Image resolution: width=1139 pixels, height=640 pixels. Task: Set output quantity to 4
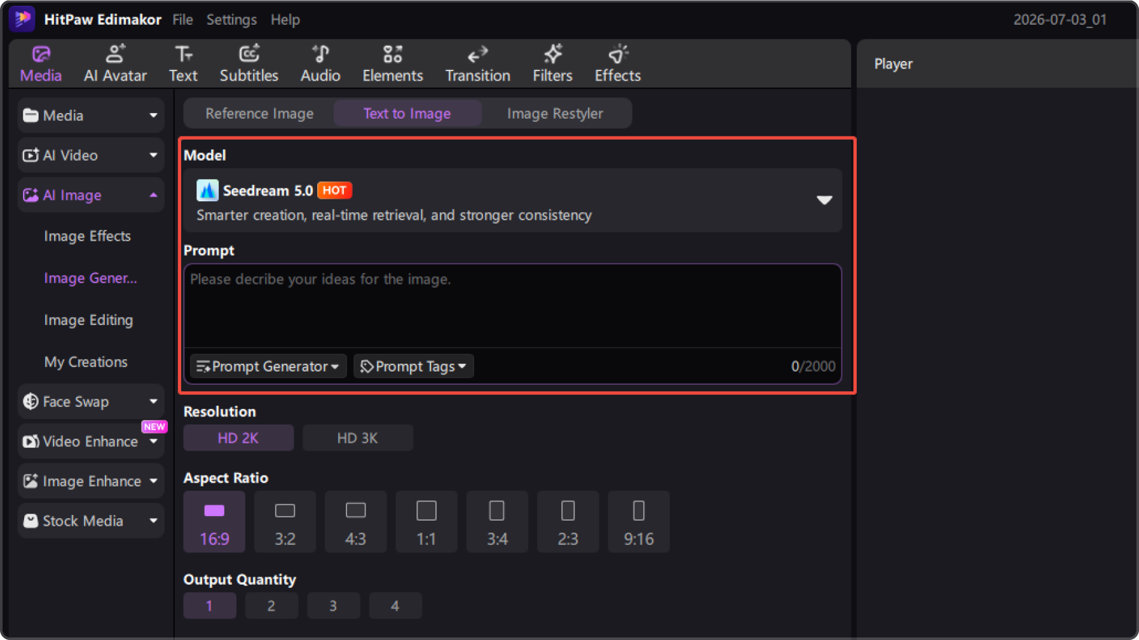tap(395, 606)
